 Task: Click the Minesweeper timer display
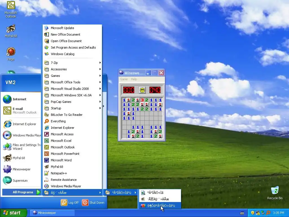[x=155, y=90]
